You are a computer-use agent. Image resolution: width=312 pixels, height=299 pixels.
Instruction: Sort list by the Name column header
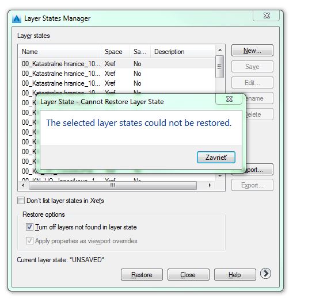click(x=60, y=52)
